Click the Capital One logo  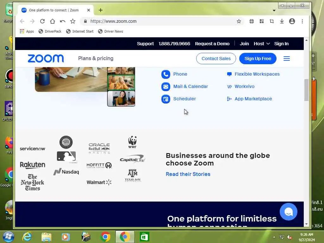click(133, 159)
